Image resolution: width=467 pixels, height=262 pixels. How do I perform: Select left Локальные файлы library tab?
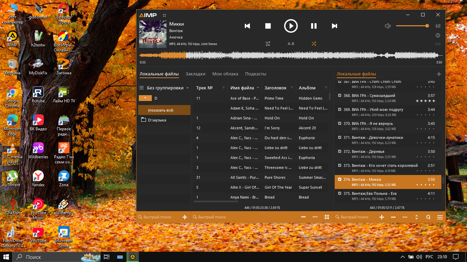click(x=159, y=74)
